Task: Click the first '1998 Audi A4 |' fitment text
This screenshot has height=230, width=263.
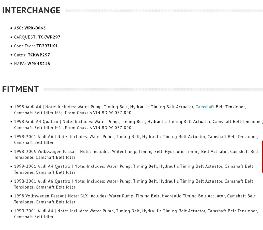Action: click(27, 107)
